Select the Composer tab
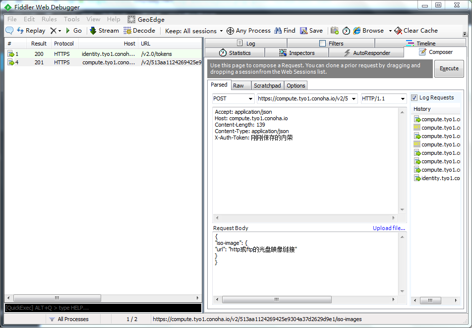 (x=436, y=52)
